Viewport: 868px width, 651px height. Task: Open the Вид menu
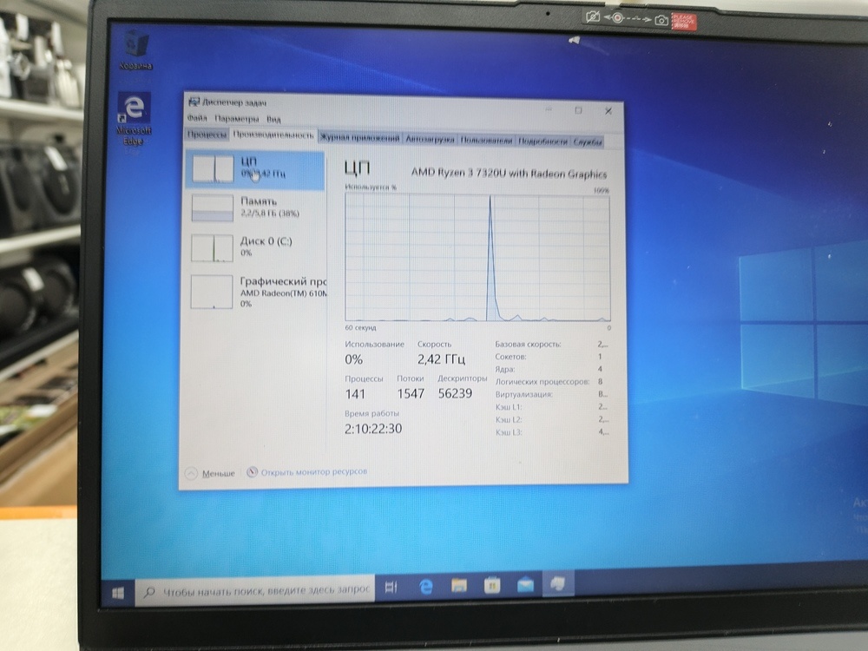[273, 119]
